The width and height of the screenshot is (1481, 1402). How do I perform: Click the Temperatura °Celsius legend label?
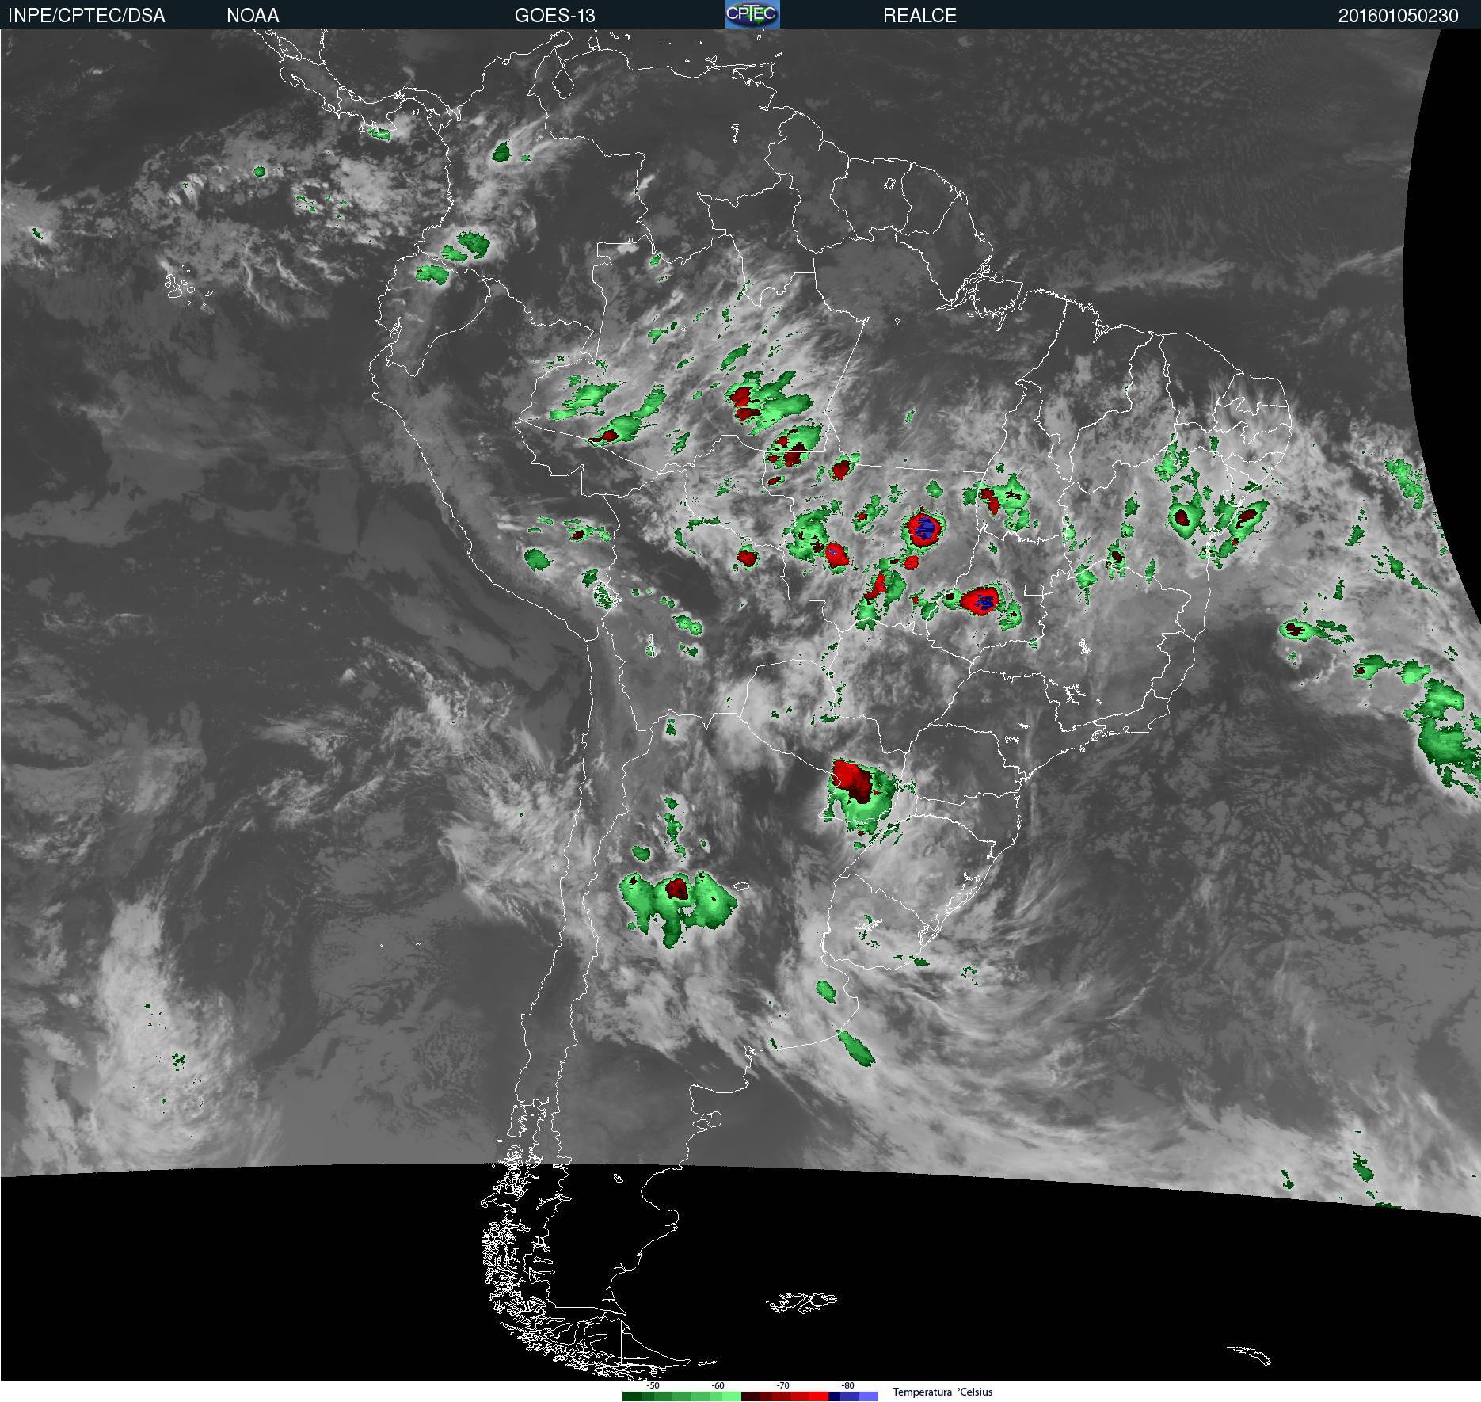coord(942,1392)
